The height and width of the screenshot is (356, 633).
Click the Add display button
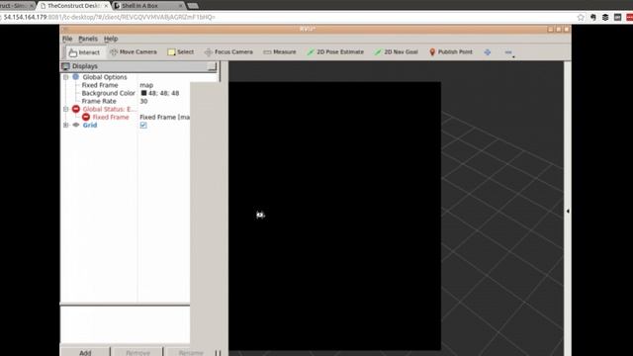(x=85, y=352)
